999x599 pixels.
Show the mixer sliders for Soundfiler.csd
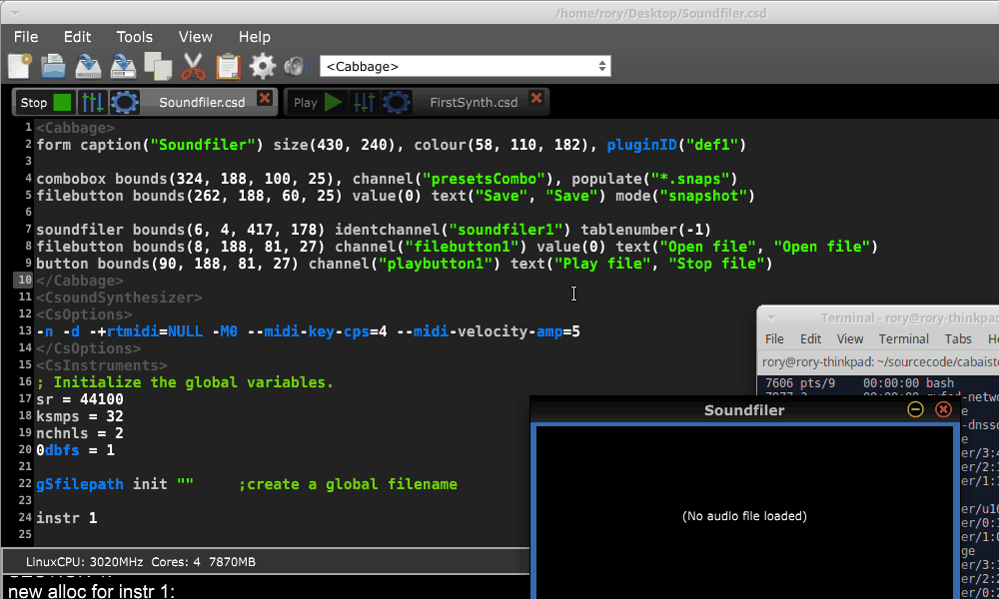(92, 102)
